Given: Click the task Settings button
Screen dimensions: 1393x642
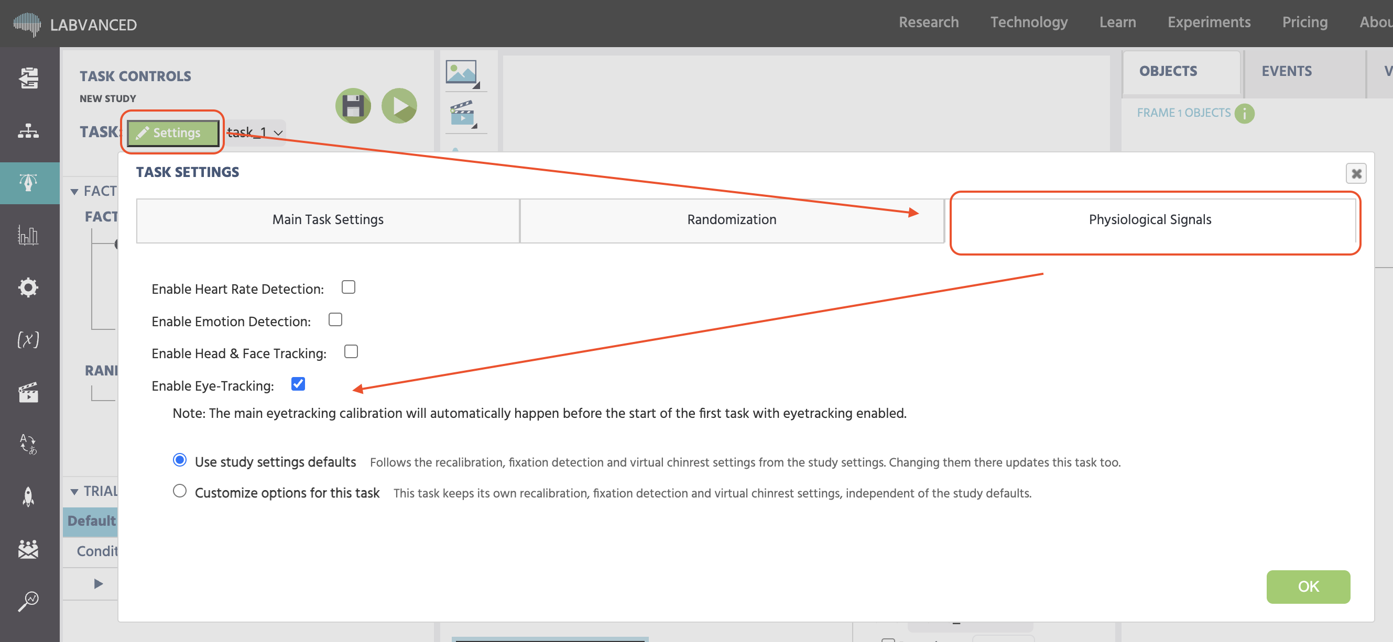Looking at the screenshot, I should tap(173, 133).
